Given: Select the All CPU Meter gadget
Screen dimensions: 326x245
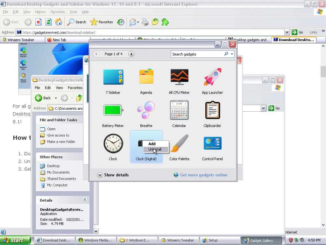Looking at the screenshot, I should click(x=180, y=77).
